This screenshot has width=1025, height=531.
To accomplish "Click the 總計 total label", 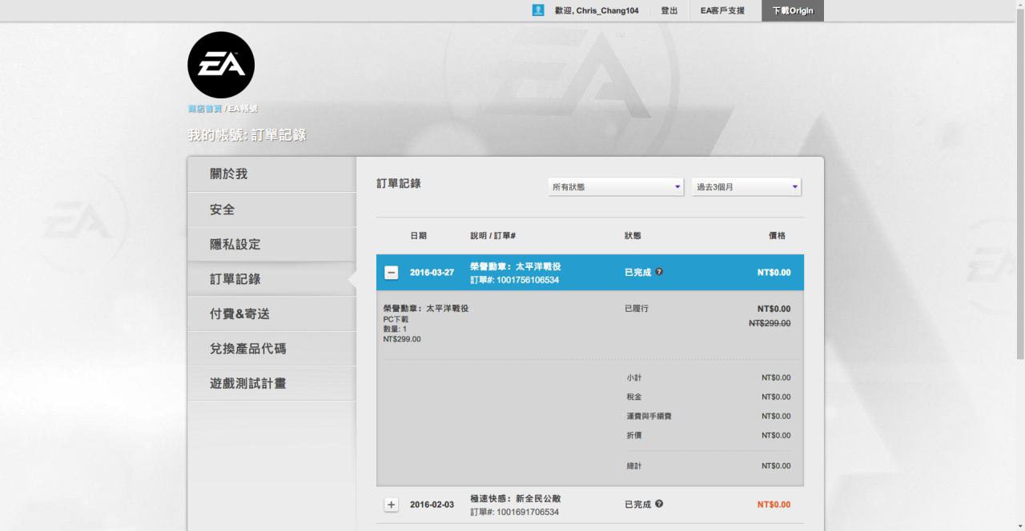I will tap(634, 465).
